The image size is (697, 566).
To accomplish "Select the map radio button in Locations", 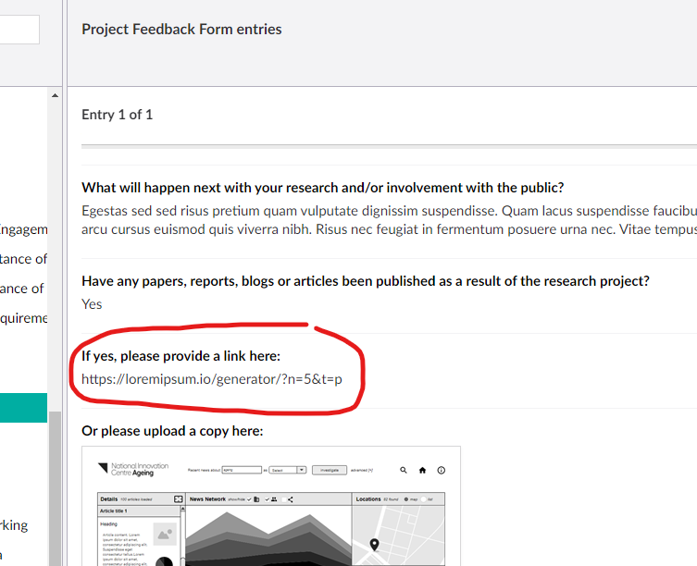I will 406,499.
